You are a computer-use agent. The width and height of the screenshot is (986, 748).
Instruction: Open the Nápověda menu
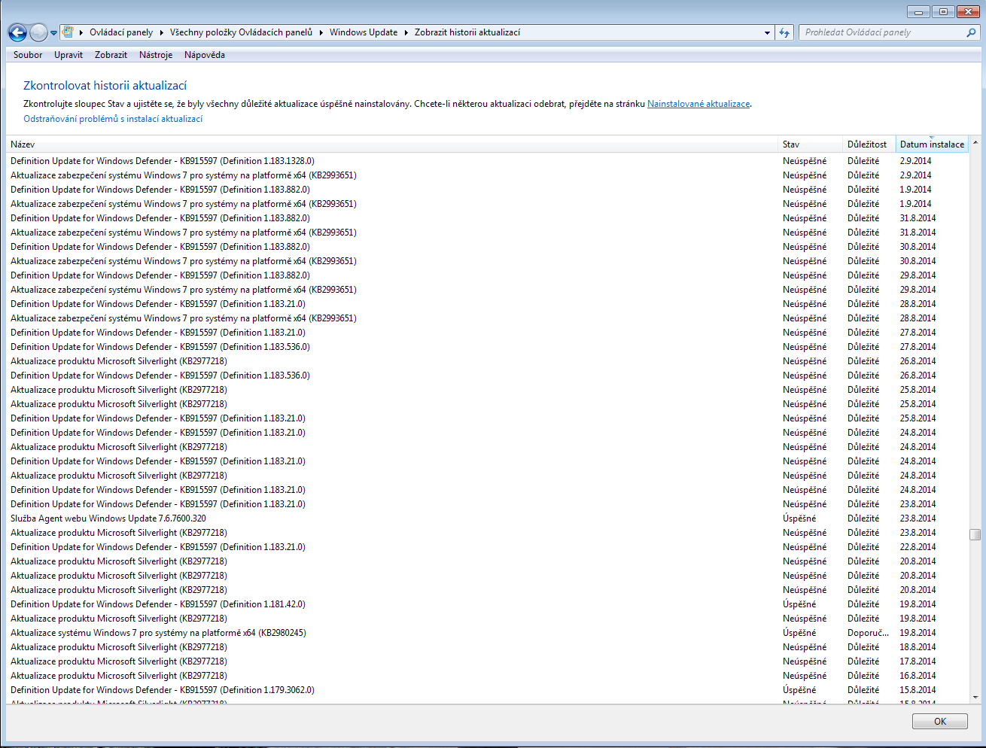tap(205, 55)
